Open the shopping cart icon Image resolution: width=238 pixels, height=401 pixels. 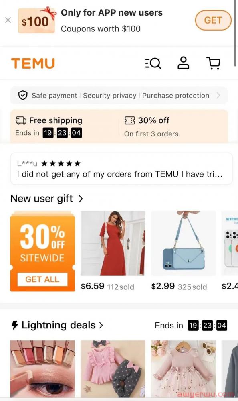[x=213, y=63]
